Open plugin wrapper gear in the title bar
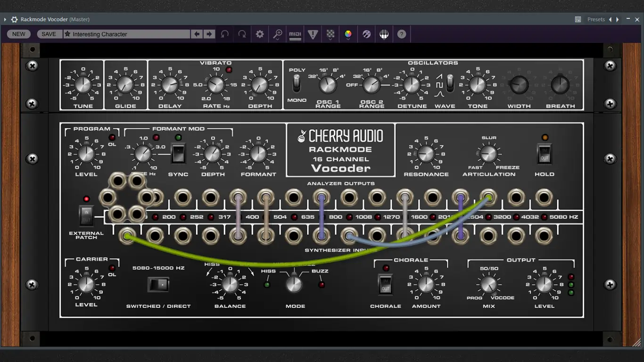Image resolution: width=644 pixels, height=362 pixels. click(14, 19)
